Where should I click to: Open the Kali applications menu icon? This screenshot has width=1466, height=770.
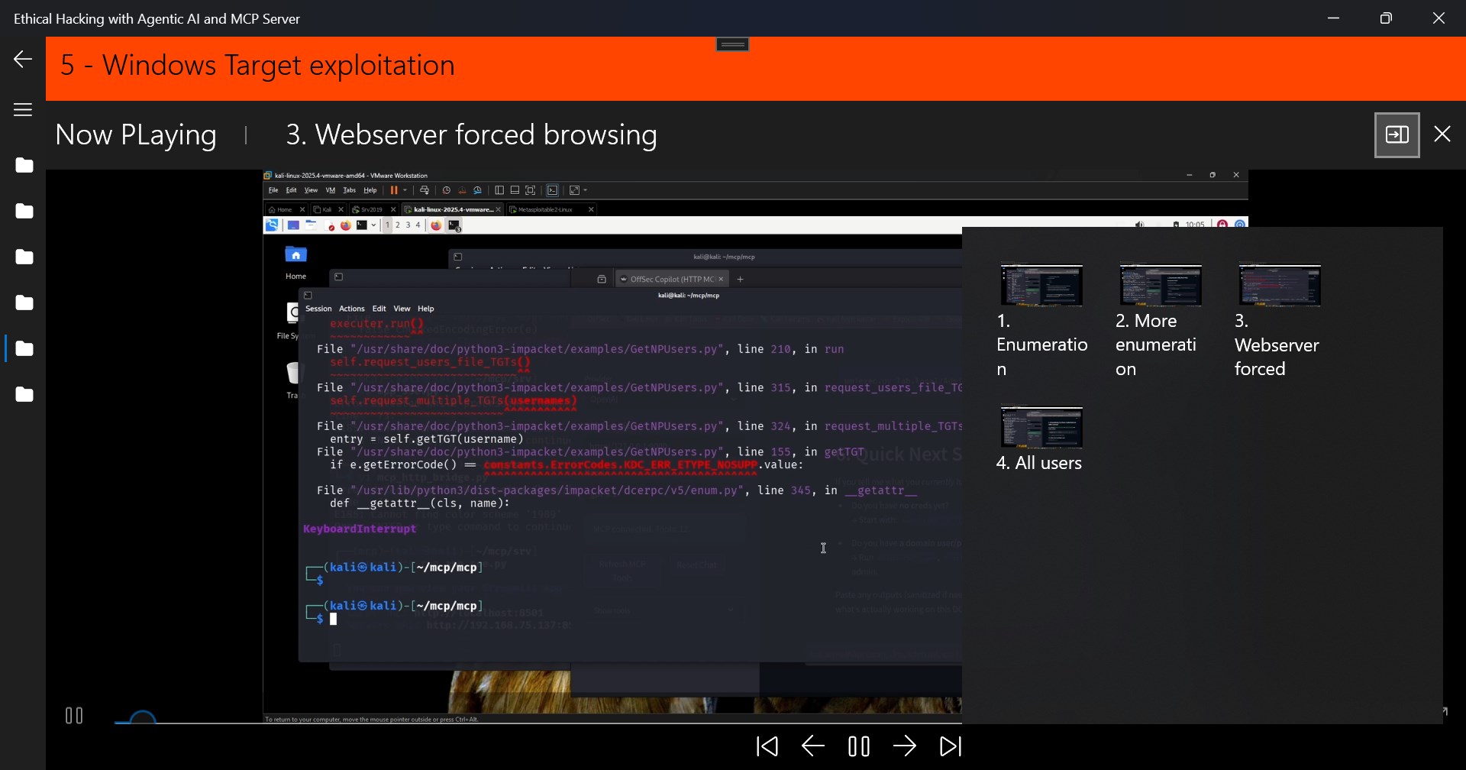click(x=272, y=225)
